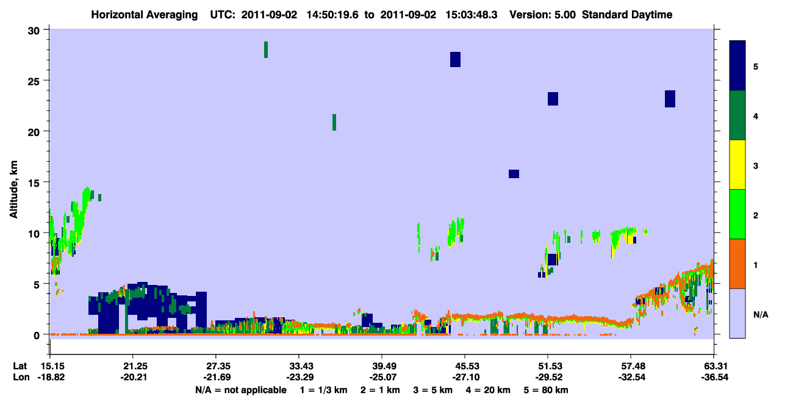
Task: Click the lavender N/A colorbar segment
Action: [x=737, y=313]
